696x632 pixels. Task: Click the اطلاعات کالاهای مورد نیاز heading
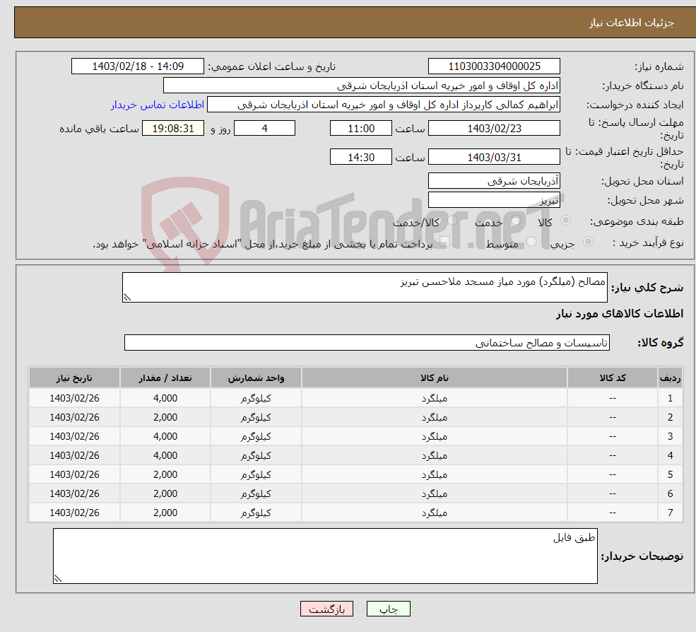point(620,314)
